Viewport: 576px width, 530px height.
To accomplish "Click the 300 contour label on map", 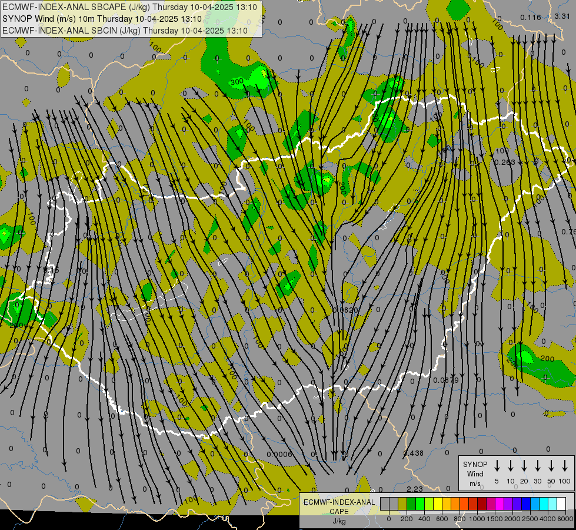I will (x=237, y=82).
